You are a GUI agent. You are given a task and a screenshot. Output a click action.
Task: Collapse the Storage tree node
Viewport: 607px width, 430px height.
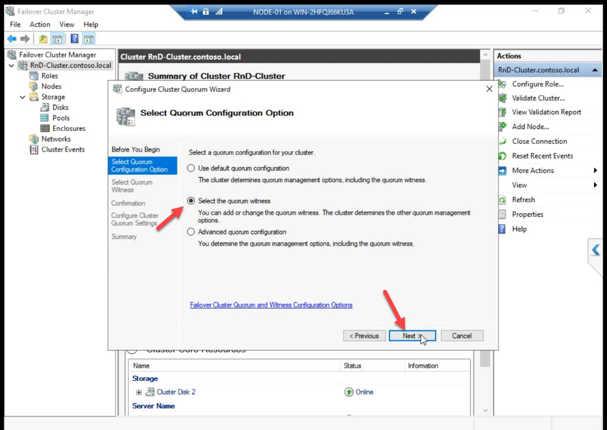22,97
